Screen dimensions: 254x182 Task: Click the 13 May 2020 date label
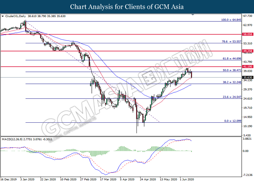[x=168, y=179]
